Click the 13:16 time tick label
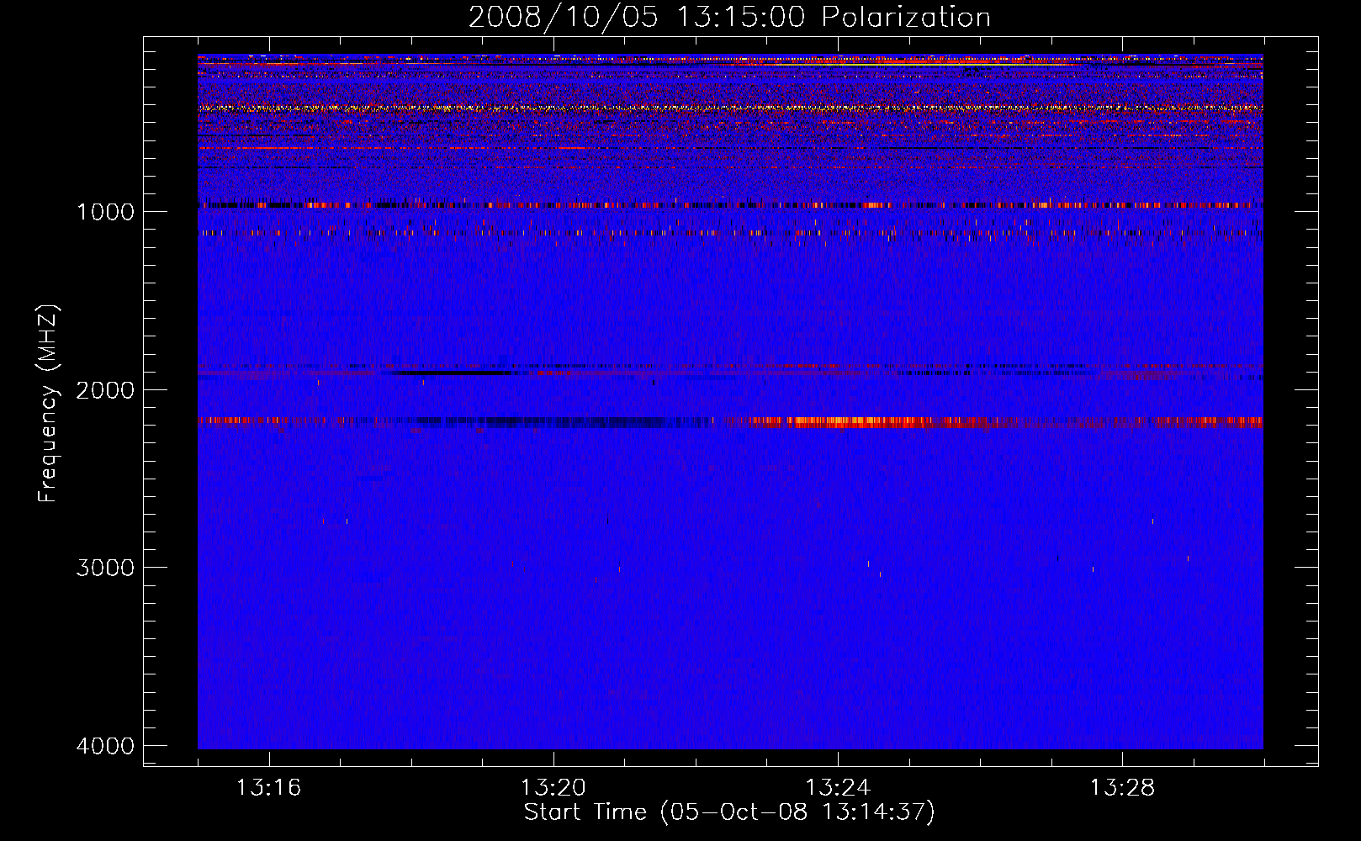 click(x=268, y=788)
